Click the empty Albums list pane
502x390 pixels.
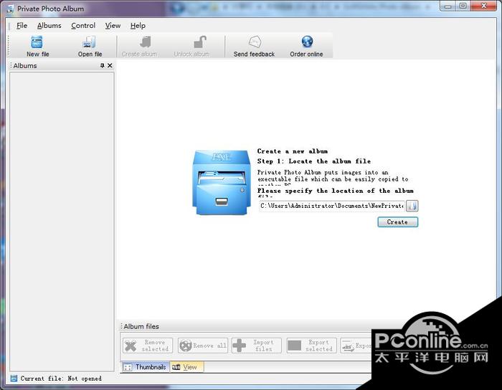click(62, 222)
